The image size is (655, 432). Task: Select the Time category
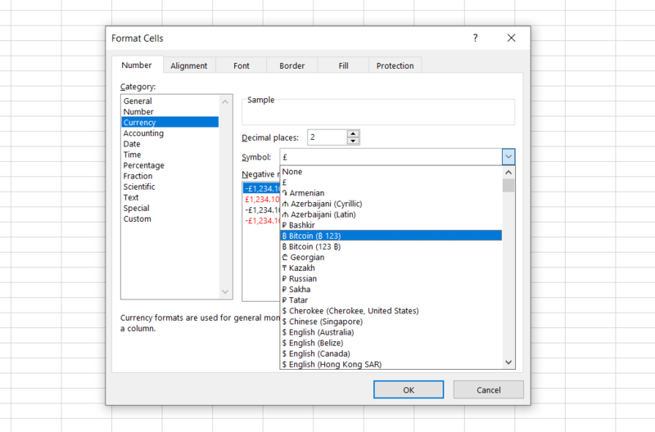pos(170,155)
